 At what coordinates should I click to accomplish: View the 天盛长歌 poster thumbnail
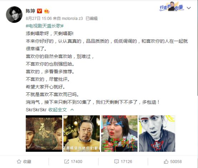[44, 134]
